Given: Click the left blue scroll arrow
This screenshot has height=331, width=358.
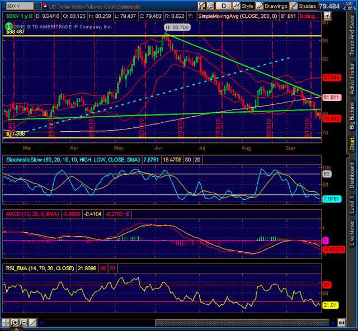Looking at the screenshot, I should pyautogui.click(x=41, y=323).
